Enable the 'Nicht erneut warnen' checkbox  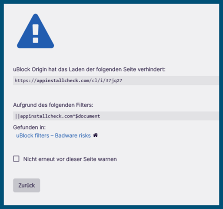(x=16, y=159)
